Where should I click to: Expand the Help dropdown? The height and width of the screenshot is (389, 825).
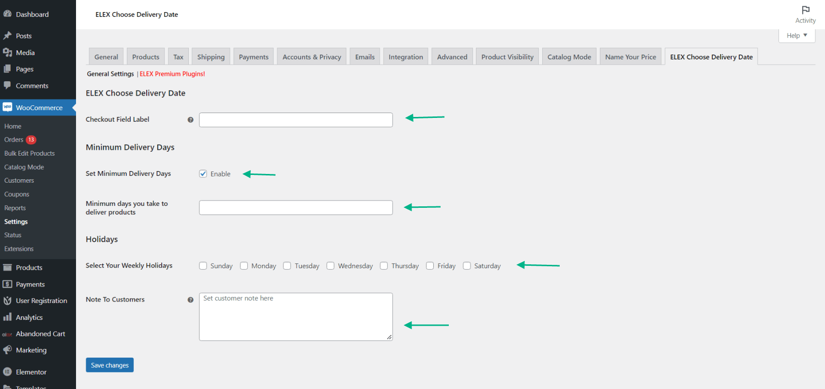tap(797, 35)
